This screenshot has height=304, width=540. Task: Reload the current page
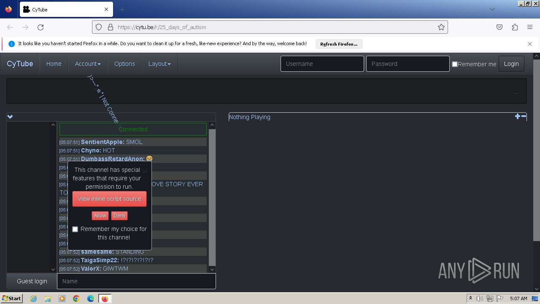(x=40, y=27)
